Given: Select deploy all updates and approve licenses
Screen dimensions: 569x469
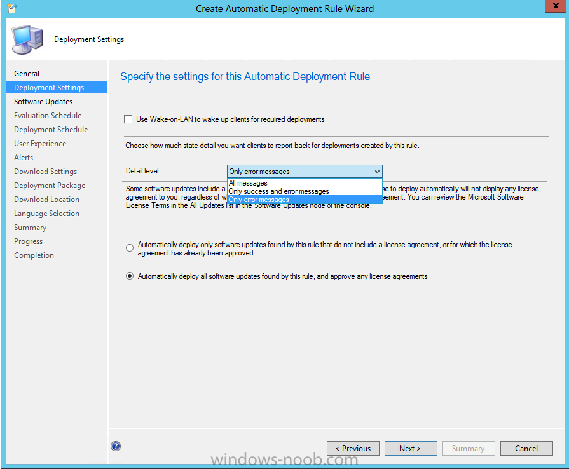Looking at the screenshot, I should [130, 276].
